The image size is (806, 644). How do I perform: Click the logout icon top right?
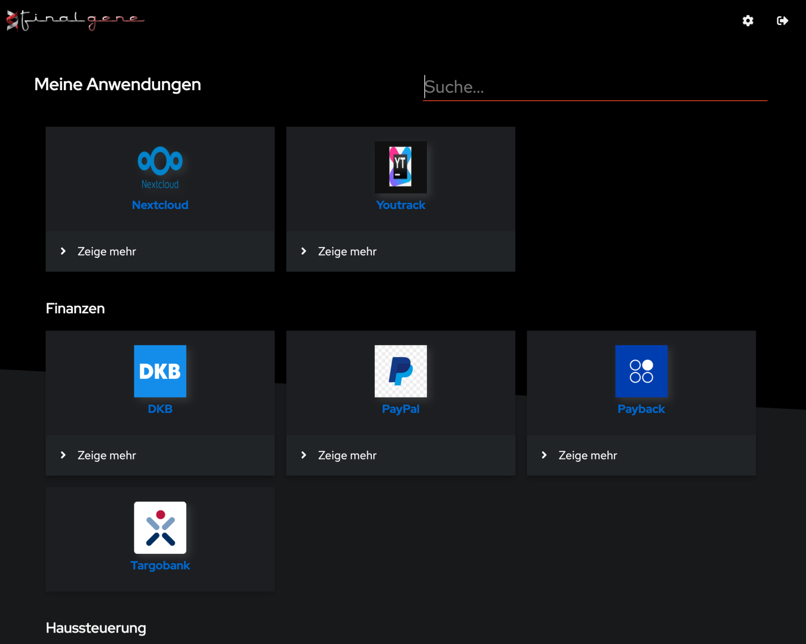click(782, 21)
